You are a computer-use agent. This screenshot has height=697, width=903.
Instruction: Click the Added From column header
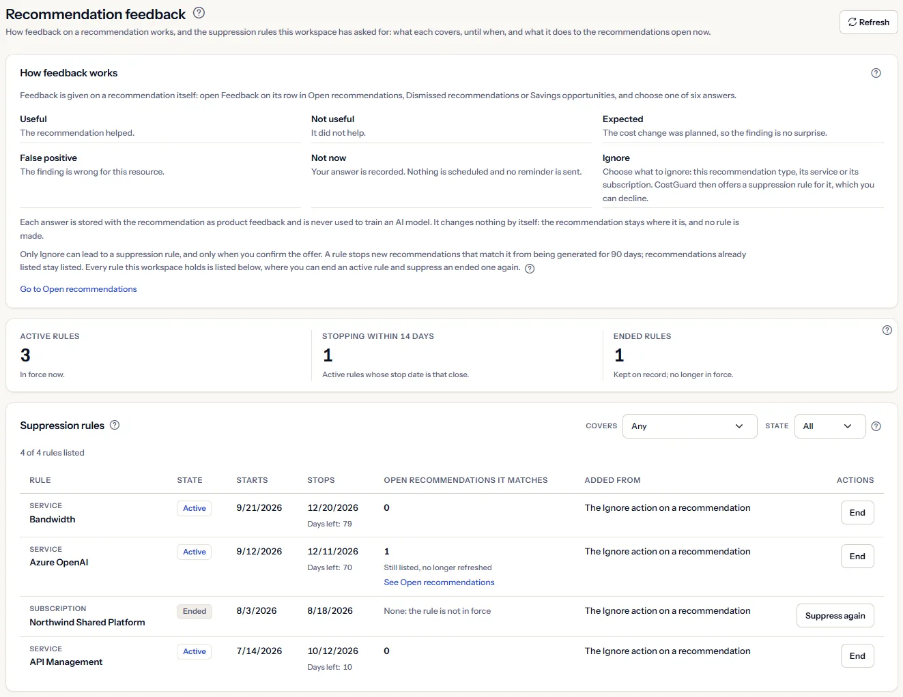[613, 480]
